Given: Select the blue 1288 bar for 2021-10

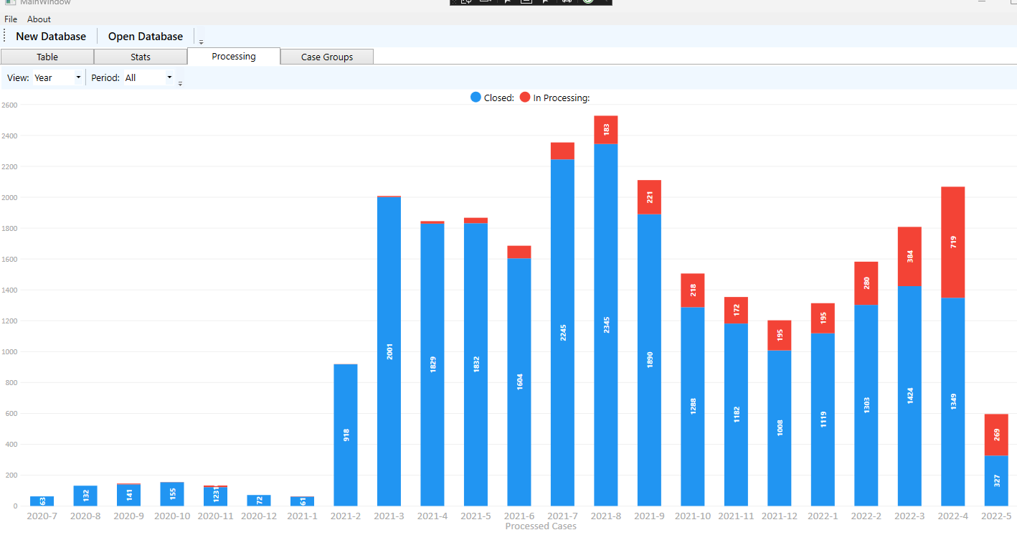Looking at the screenshot, I should pyautogui.click(x=693, y=407).
